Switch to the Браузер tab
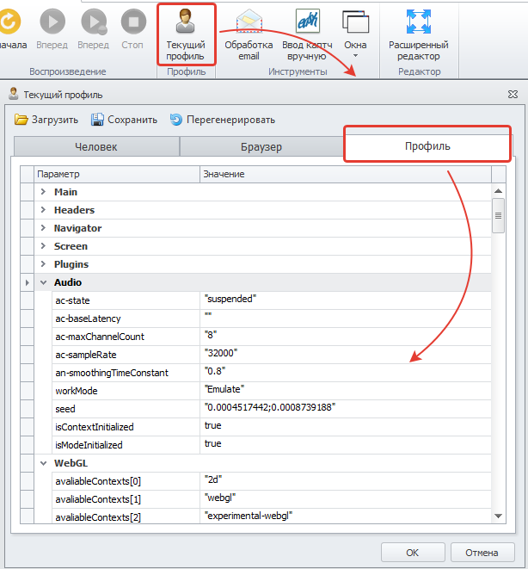 [261, 146]
